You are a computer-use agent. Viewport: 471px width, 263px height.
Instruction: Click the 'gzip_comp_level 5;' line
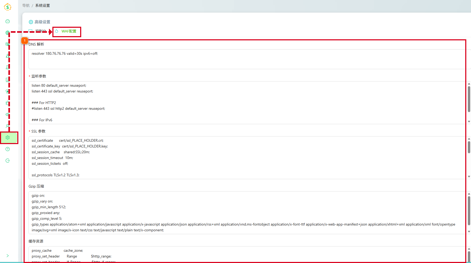tap(47, 218)
